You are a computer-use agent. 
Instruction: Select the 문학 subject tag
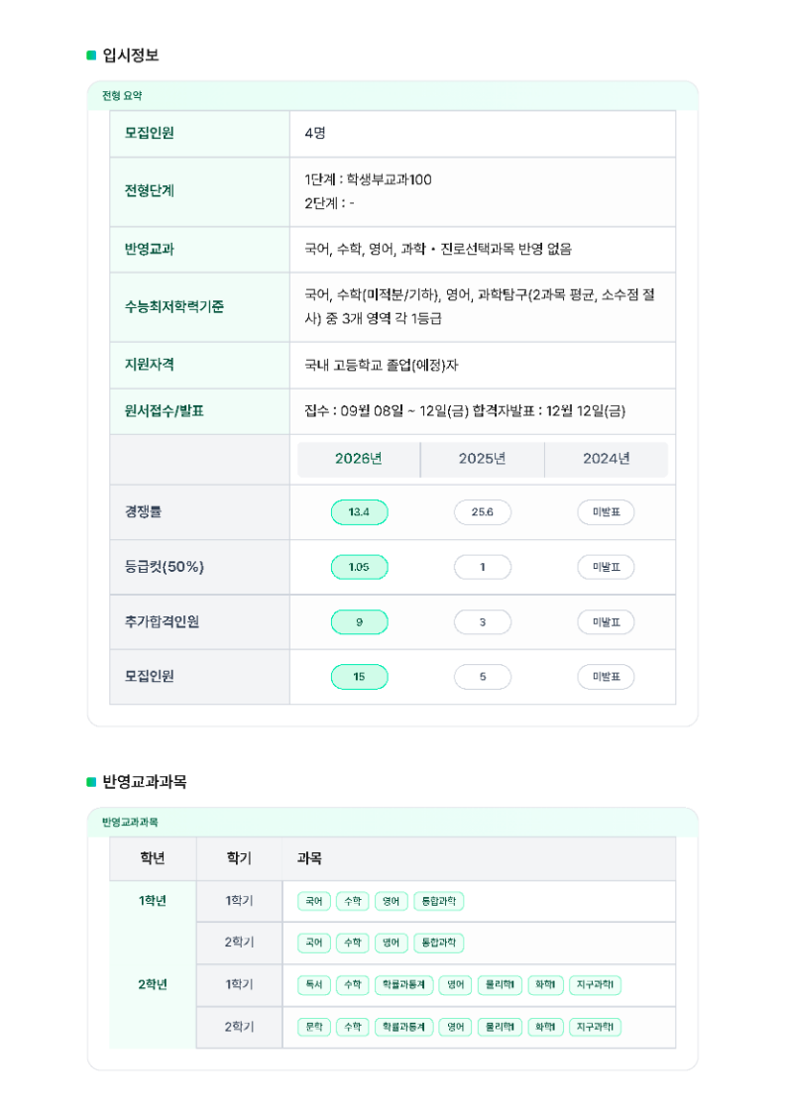(314, 1028)
